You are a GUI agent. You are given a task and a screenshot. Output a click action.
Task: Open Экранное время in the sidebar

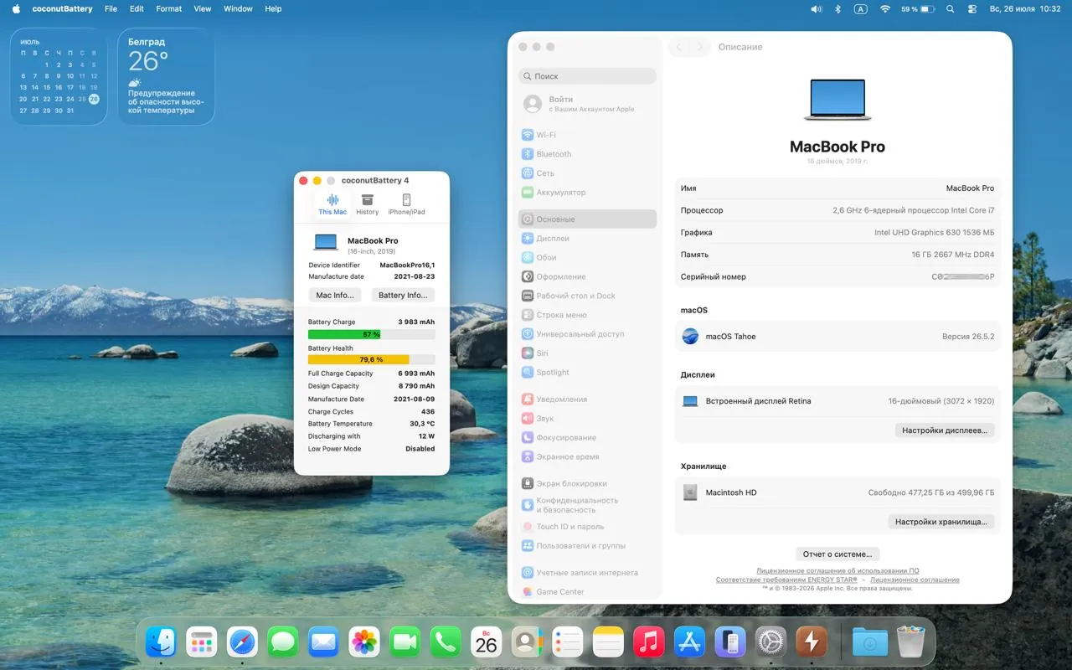[587, 457]
